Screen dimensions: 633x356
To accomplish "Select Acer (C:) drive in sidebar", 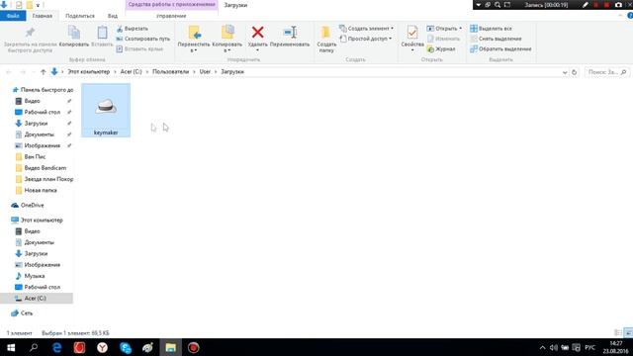I will 36,299.
